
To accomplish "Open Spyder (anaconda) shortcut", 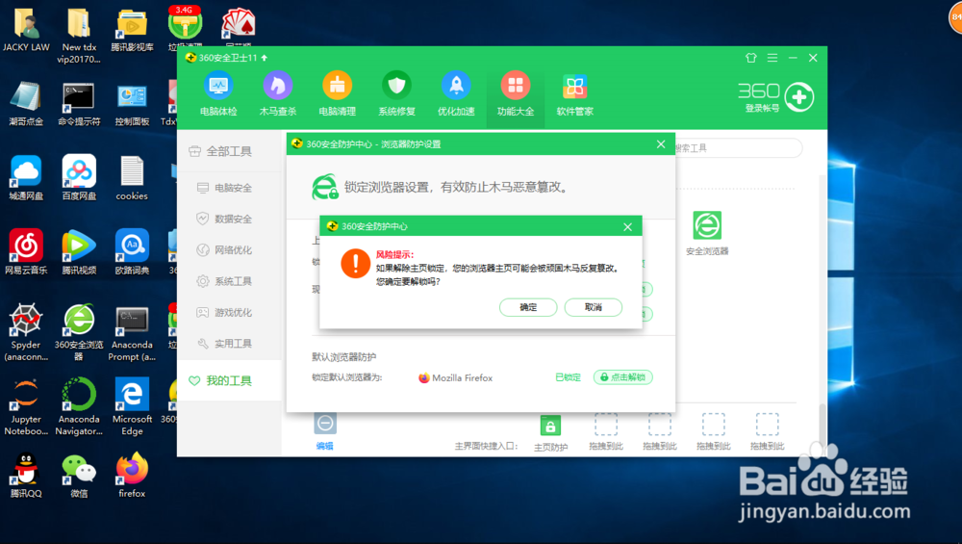I will coord(26,332).
